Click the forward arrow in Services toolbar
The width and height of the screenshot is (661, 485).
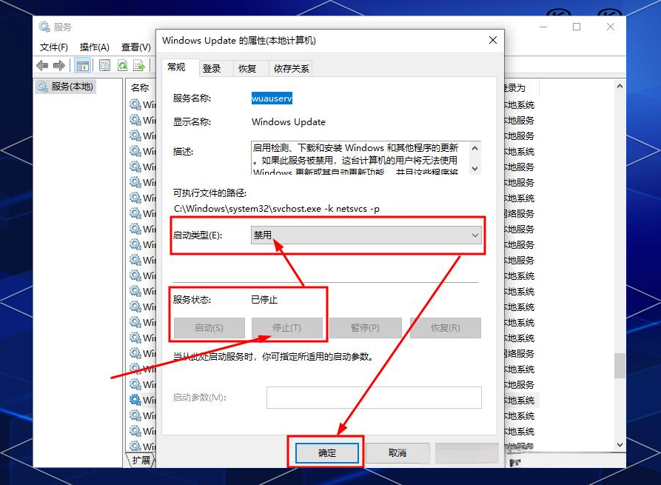(59, 66)
